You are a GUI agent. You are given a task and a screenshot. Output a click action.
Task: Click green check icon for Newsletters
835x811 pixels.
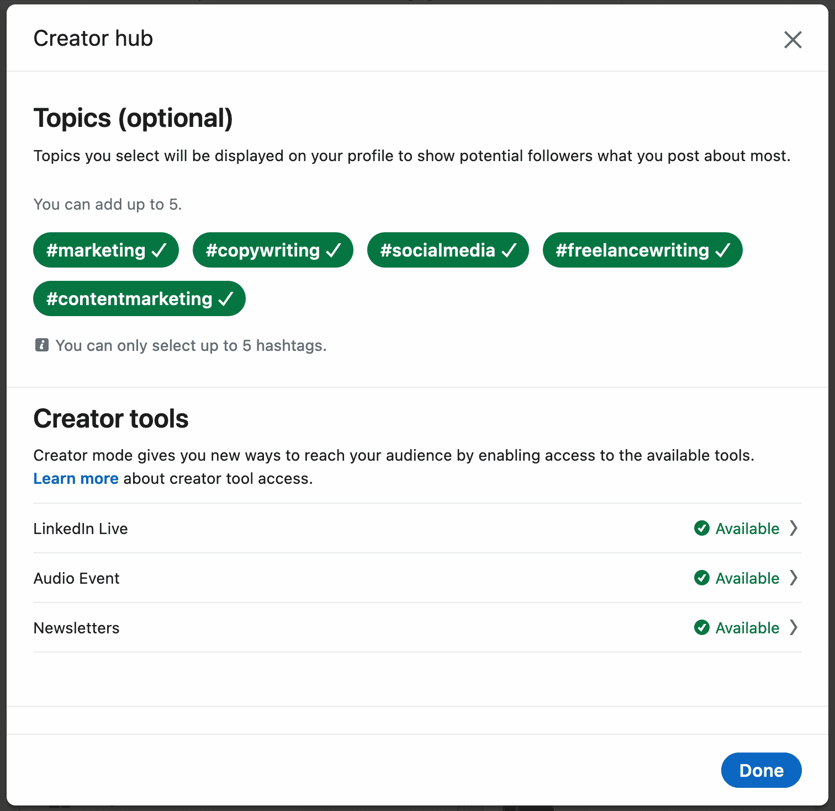pyautogui.click(x=702, y=627)
